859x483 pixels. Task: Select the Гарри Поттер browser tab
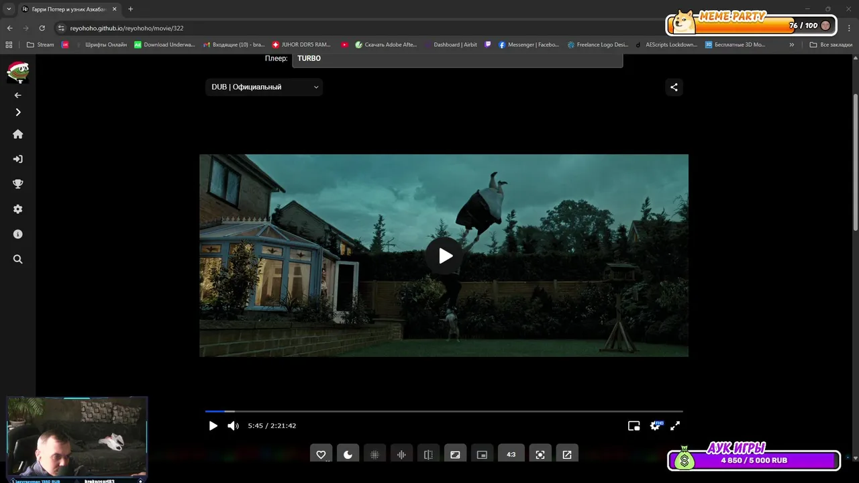click(x=68, y=9)
